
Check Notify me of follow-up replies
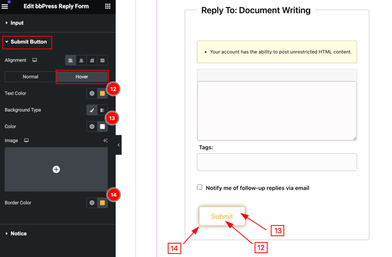(x=199, y=187)
